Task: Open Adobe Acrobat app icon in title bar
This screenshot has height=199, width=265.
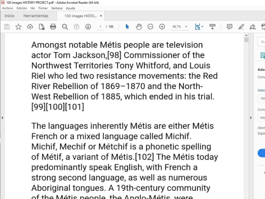Action: (3, 2)
